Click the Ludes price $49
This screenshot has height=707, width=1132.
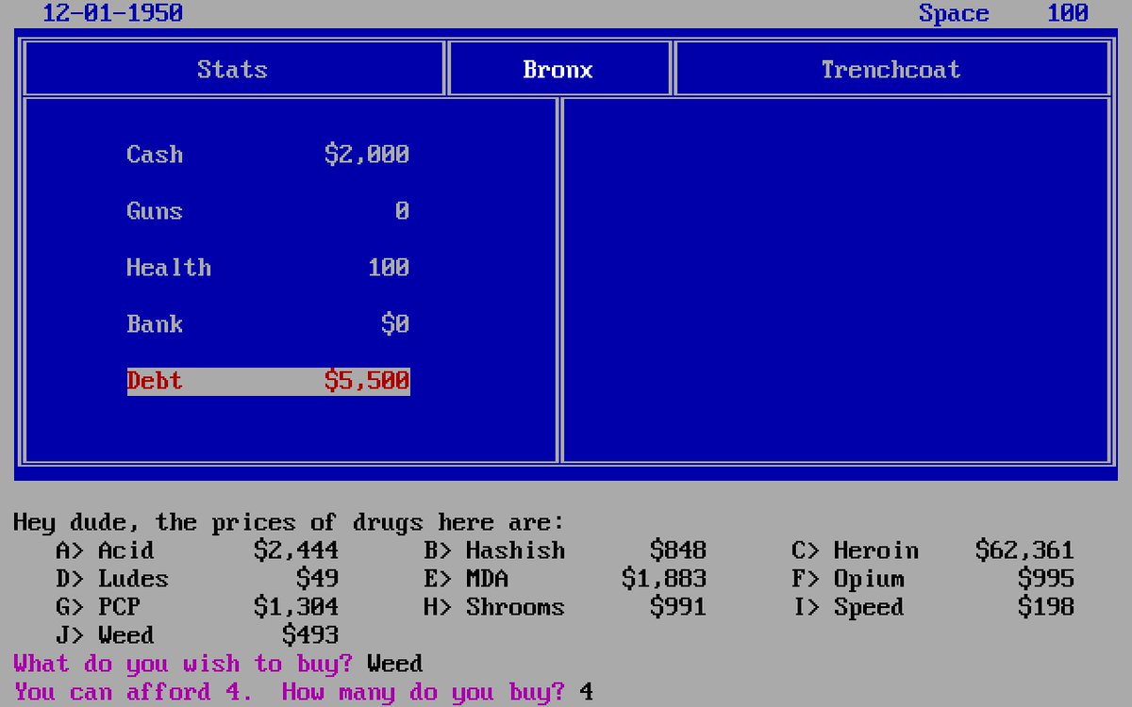[318, 579]
